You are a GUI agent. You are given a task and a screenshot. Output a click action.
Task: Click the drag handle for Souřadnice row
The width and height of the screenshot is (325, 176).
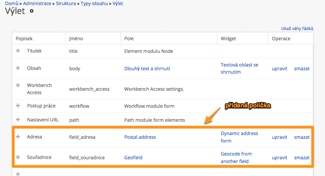pos(18,157)
